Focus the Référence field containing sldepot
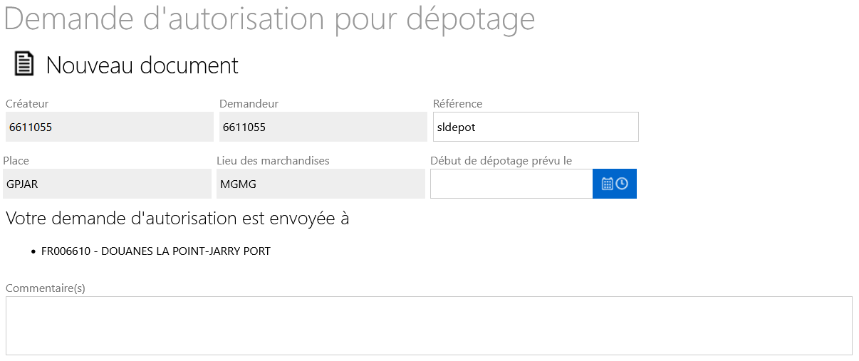Screen dimensions: 859x361 click(536, 127)
